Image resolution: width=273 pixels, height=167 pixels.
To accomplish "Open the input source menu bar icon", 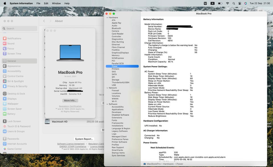I will tap(212, 3).
